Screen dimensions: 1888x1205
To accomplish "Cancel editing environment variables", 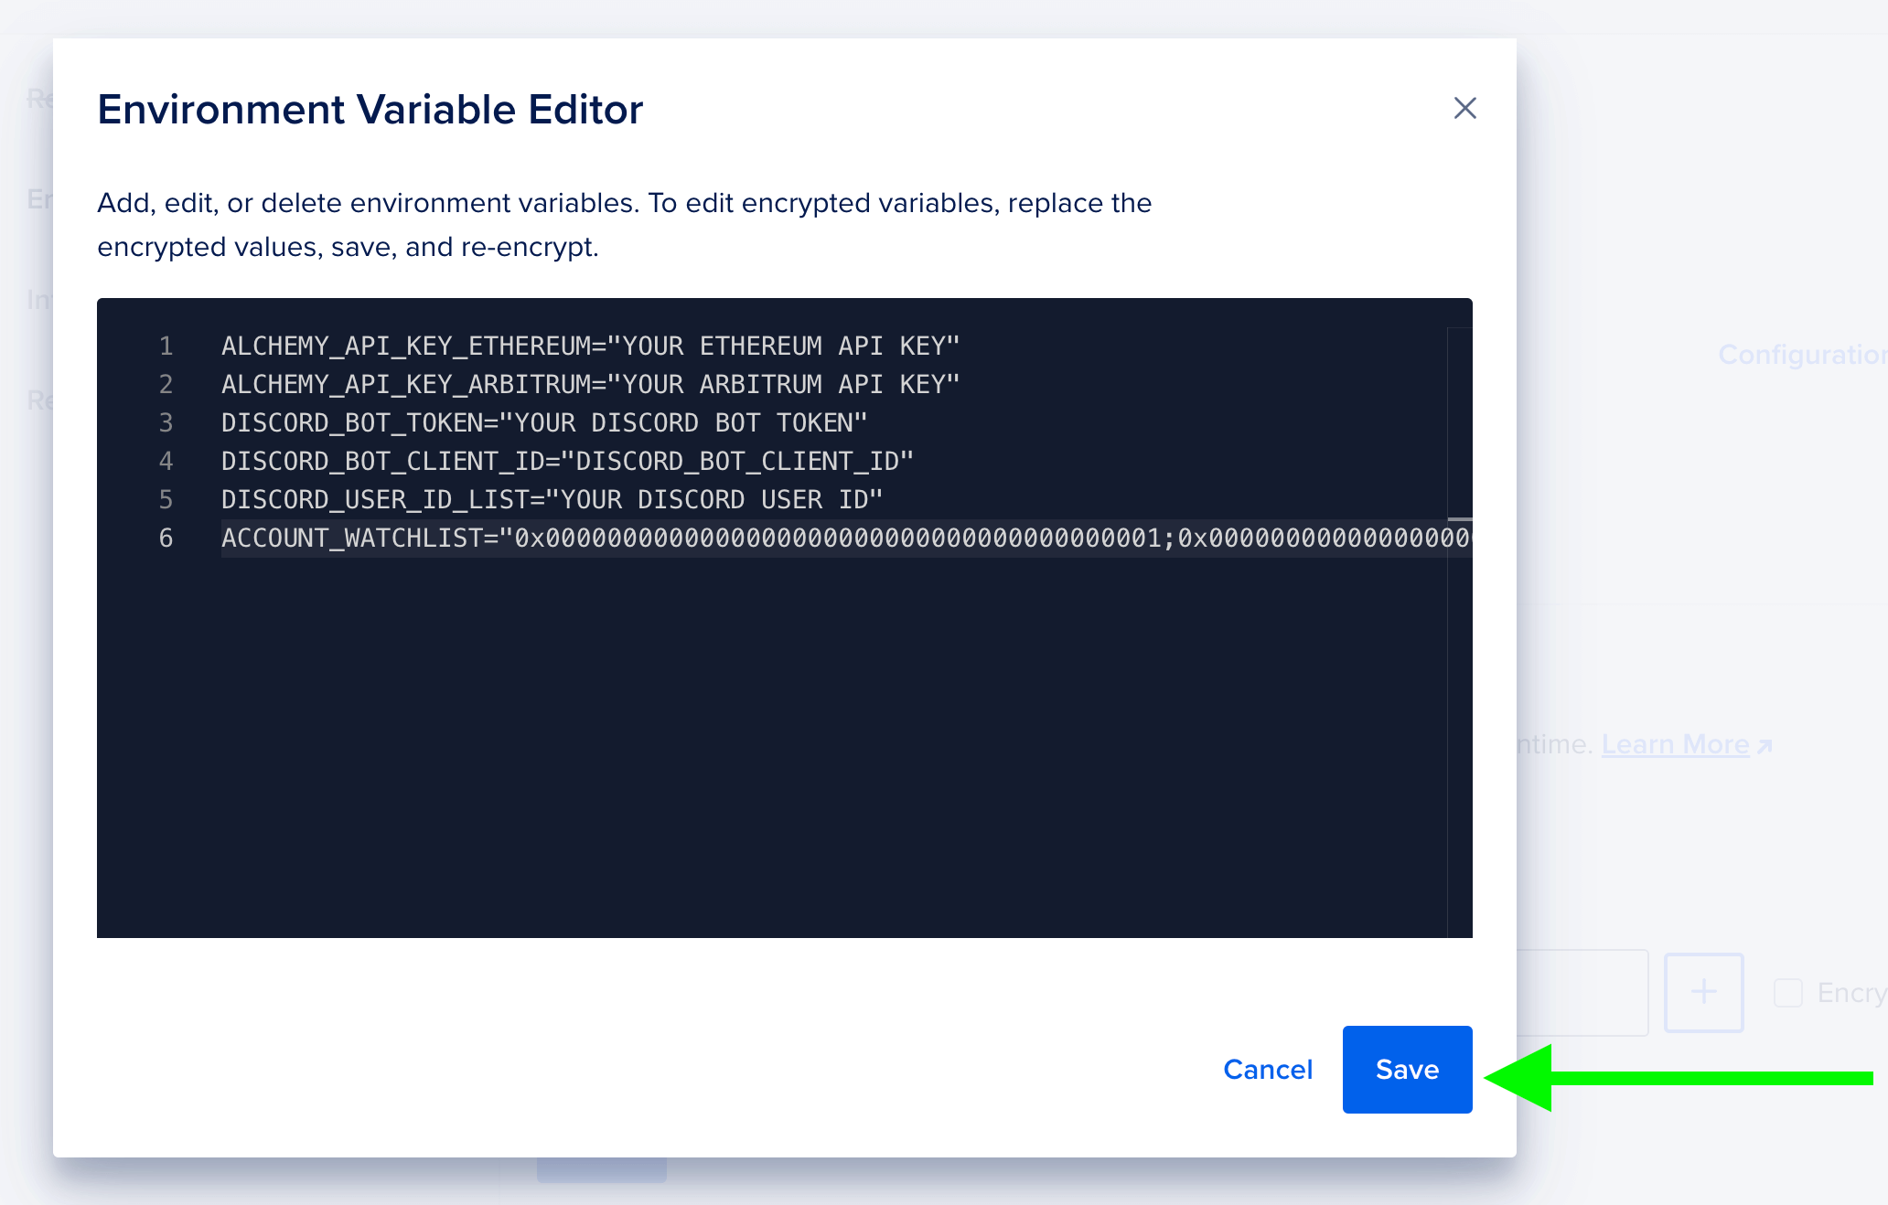I will click(x=1268, y=1069).
